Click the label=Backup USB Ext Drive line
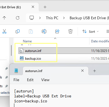 pyautogui.click(x=43, y=96)
